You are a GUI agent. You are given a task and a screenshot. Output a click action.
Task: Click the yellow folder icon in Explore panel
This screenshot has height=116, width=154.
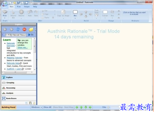click(31, 29)
